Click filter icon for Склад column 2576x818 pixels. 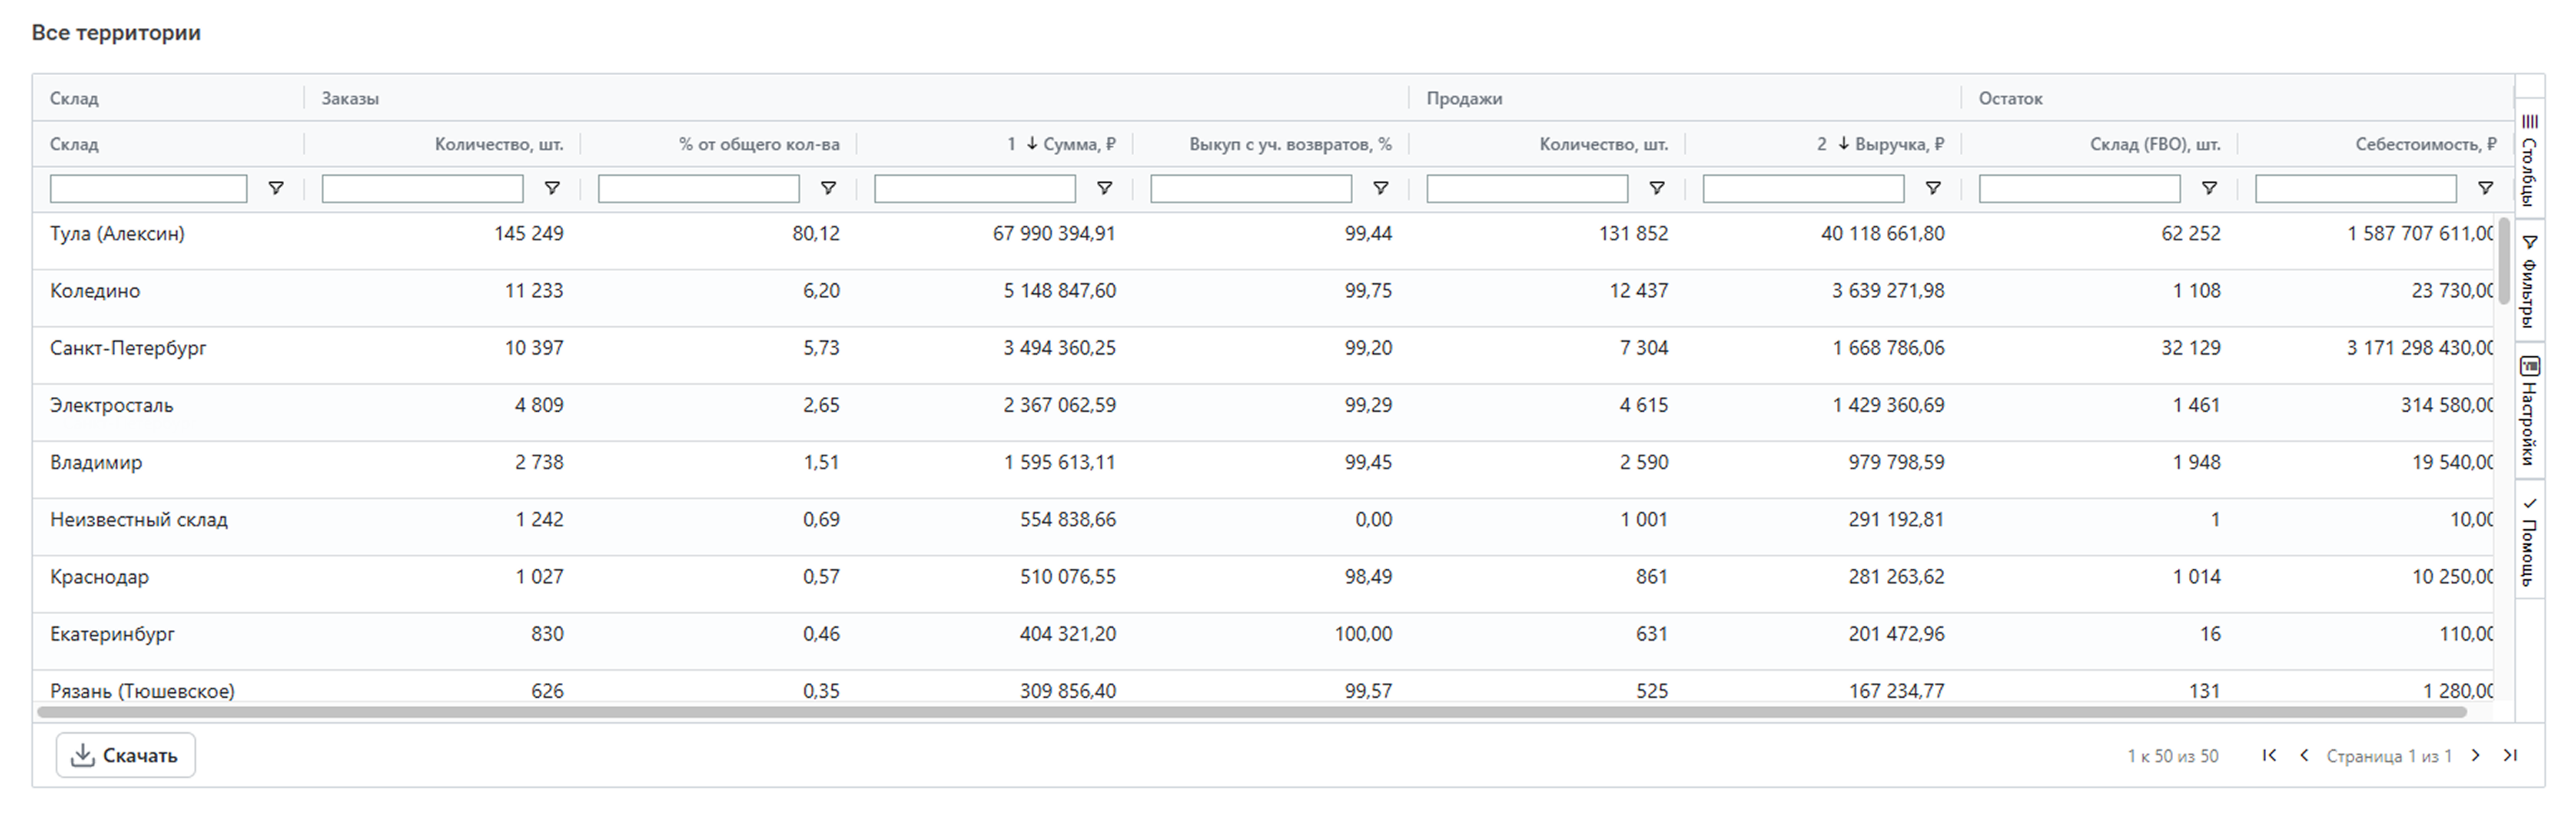(276, 188)
